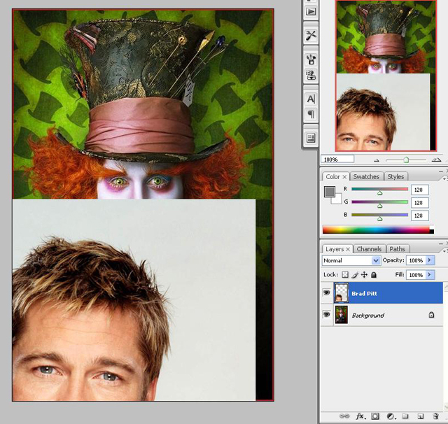This screenshot has width=448, height=424.
Task: Open the Paragraph panel icon
Action: pyautogui.click(x=311, y=115)
